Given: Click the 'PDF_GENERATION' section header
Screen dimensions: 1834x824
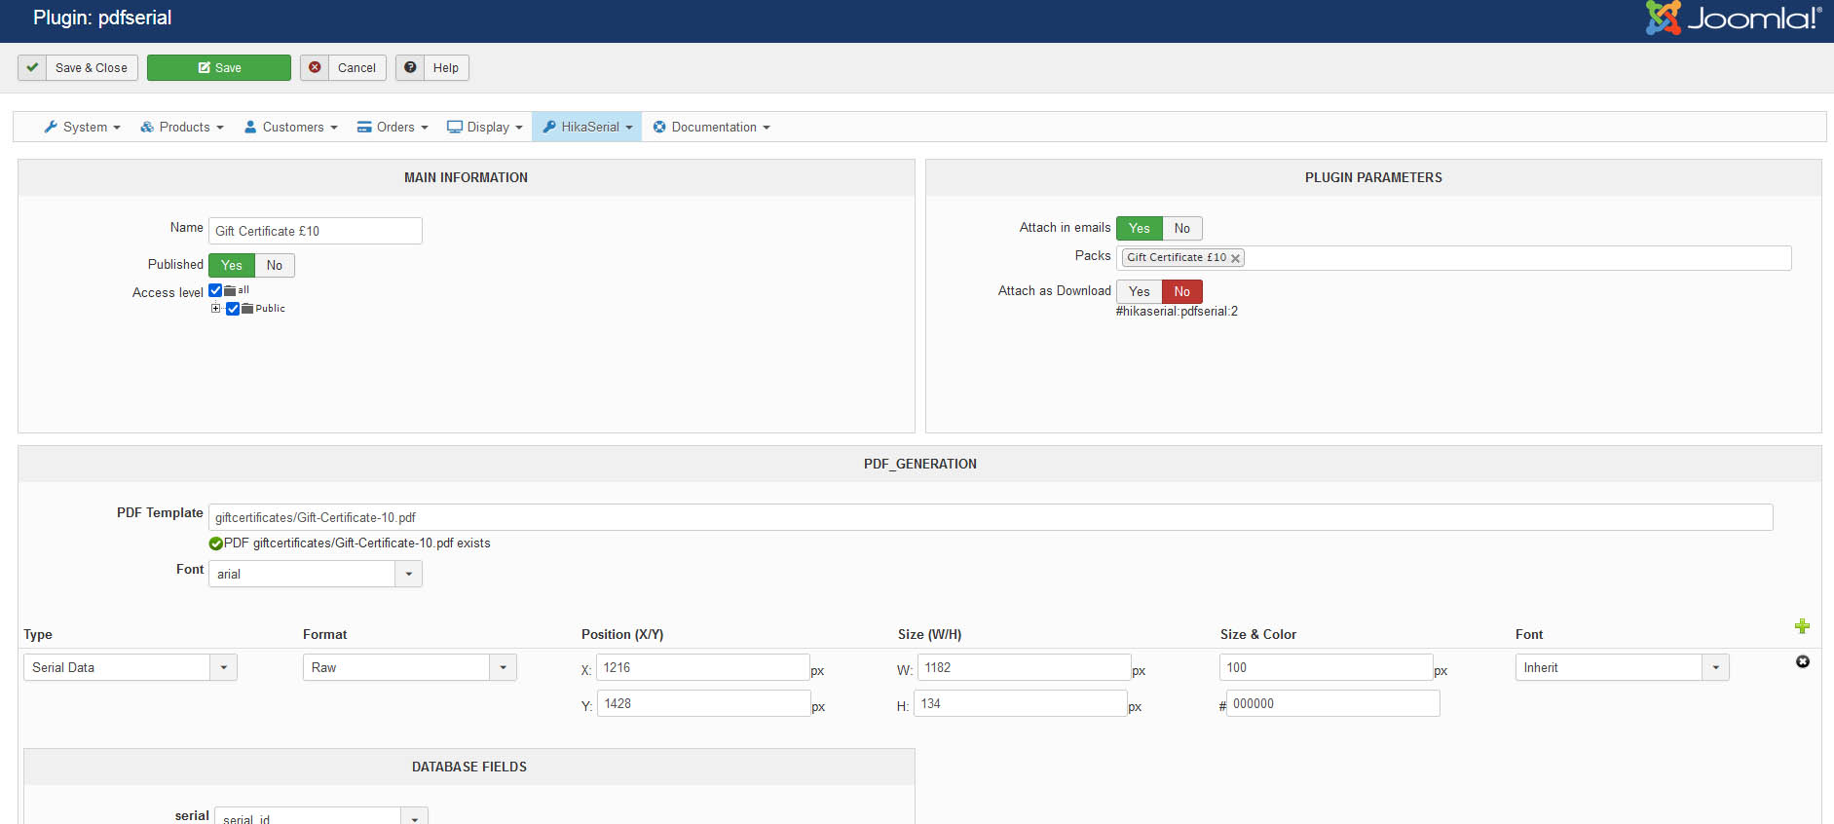Looking at the screenshot, I should (920, 464).
